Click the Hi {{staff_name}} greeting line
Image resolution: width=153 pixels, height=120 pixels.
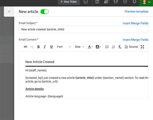pyautogui.click(x=36, y=71)
